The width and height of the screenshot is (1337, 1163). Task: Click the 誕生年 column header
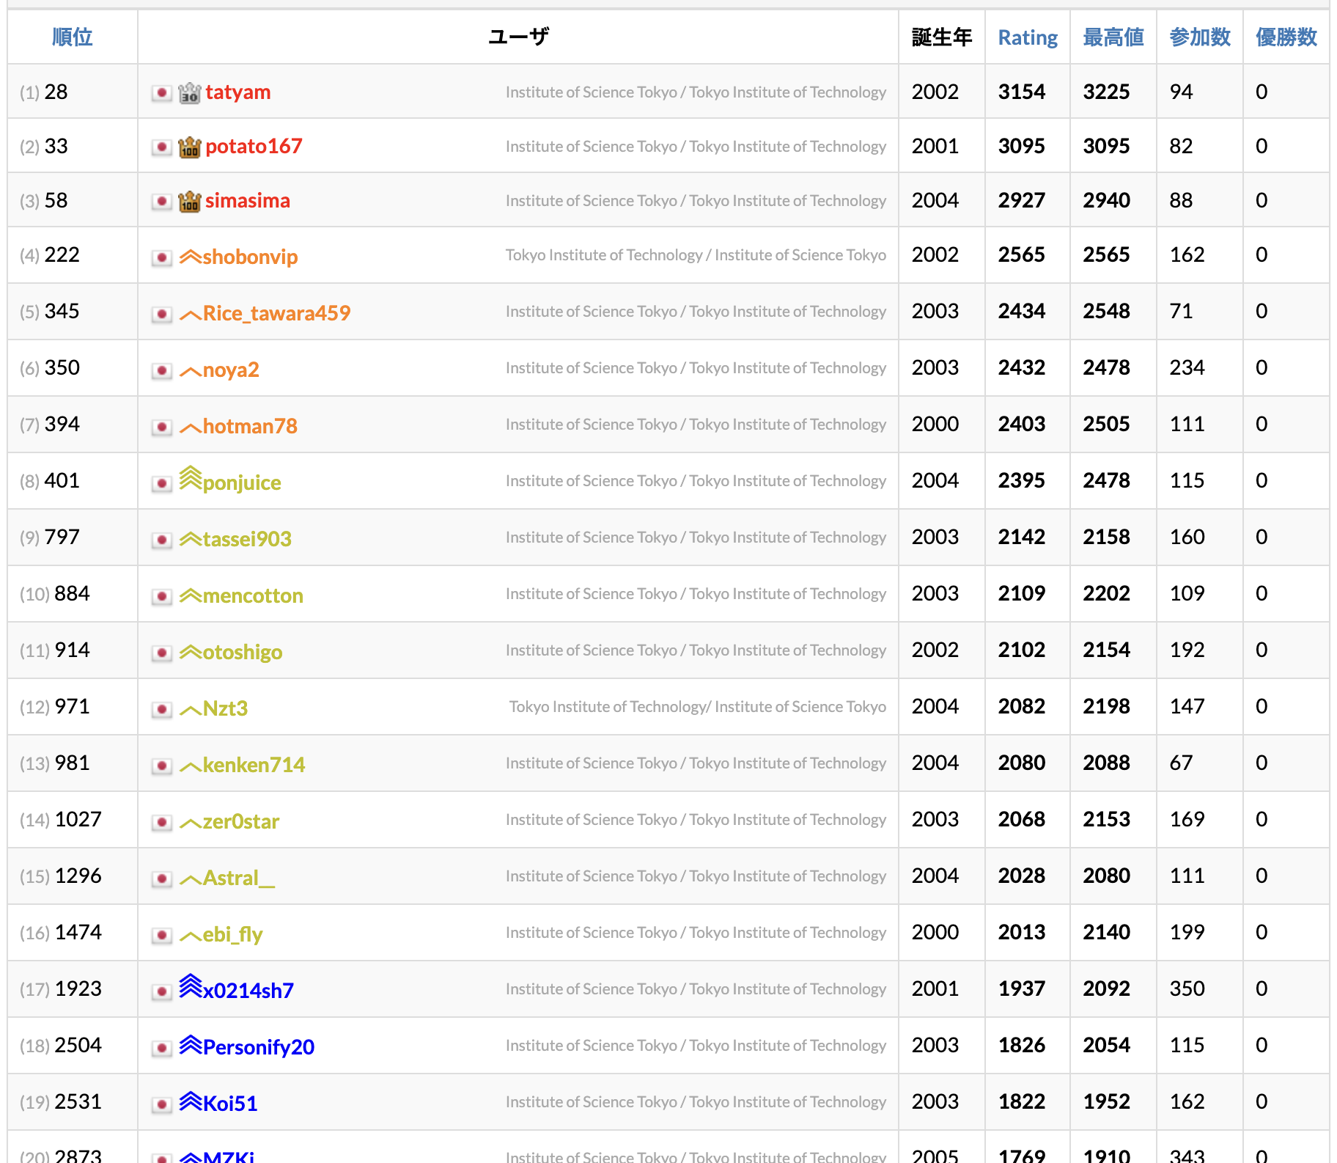(941, 37)
